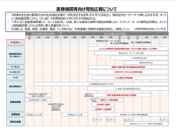176x131 pixels.
Task: Select the オン資概要動画公開/導入の手引き bar
Action: pyautogui.click(x=101, y=84)
